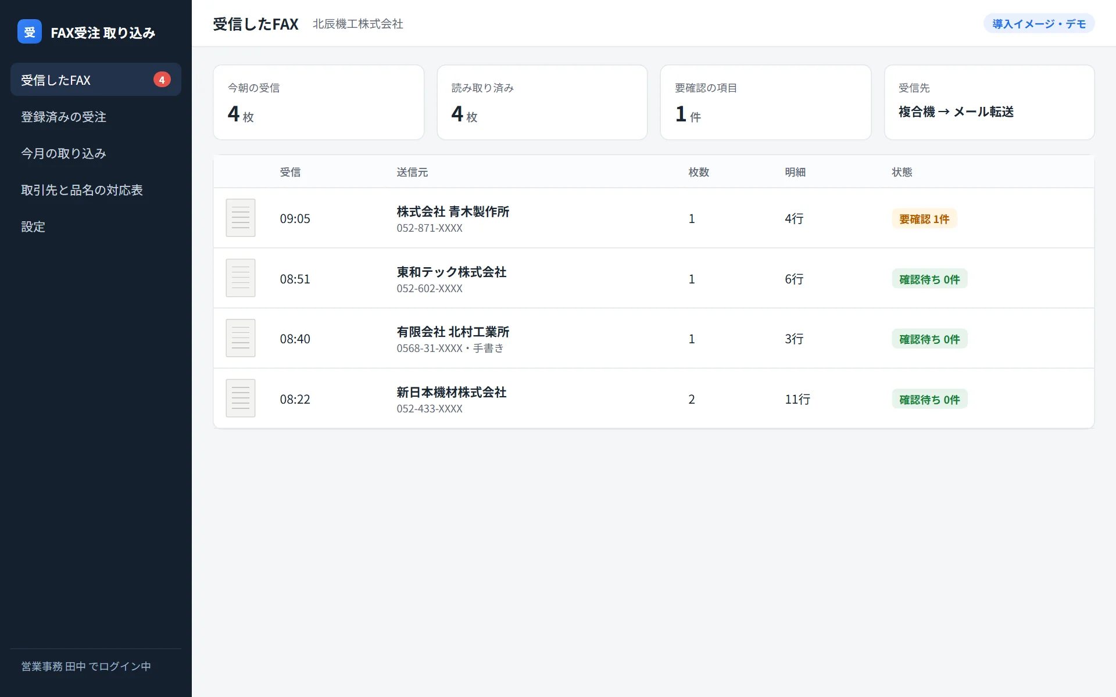This screenshot has height=697, width=1116.
Task: Click the 09:05 received time
Action: 295,218
